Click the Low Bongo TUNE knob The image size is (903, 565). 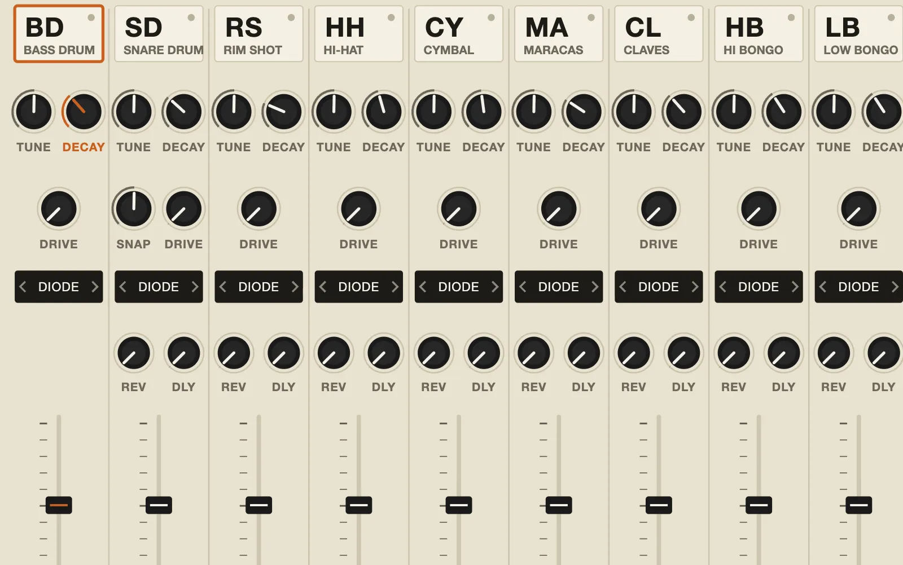click(x=834, y=112)
